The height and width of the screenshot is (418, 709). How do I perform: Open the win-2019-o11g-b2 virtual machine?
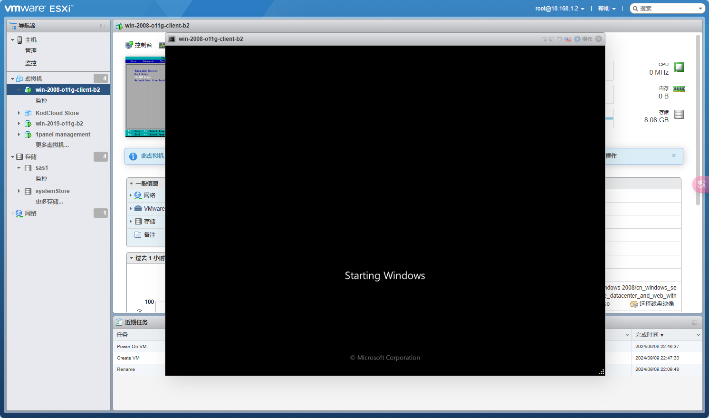point(59,124)
